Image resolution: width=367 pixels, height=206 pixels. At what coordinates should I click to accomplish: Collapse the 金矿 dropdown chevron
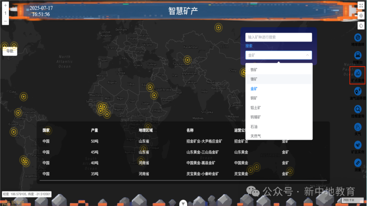[307, 55]
